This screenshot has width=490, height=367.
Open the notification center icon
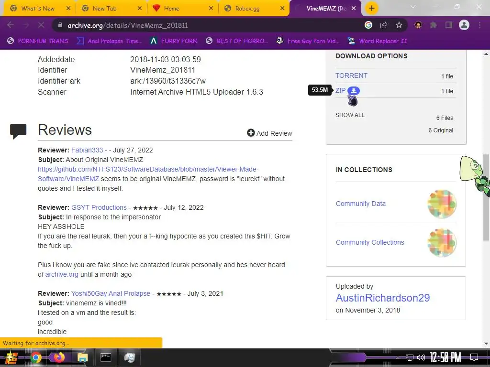[474, 357]
